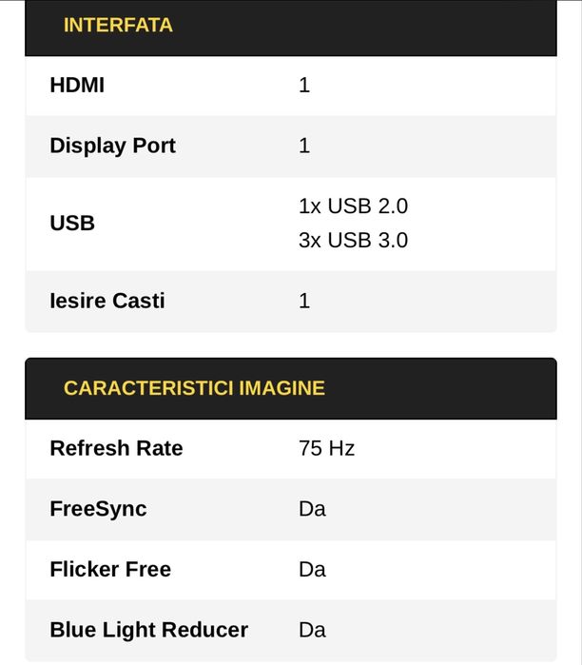Select the FreeSync label

pyautogui.click(x=98, y=509)
